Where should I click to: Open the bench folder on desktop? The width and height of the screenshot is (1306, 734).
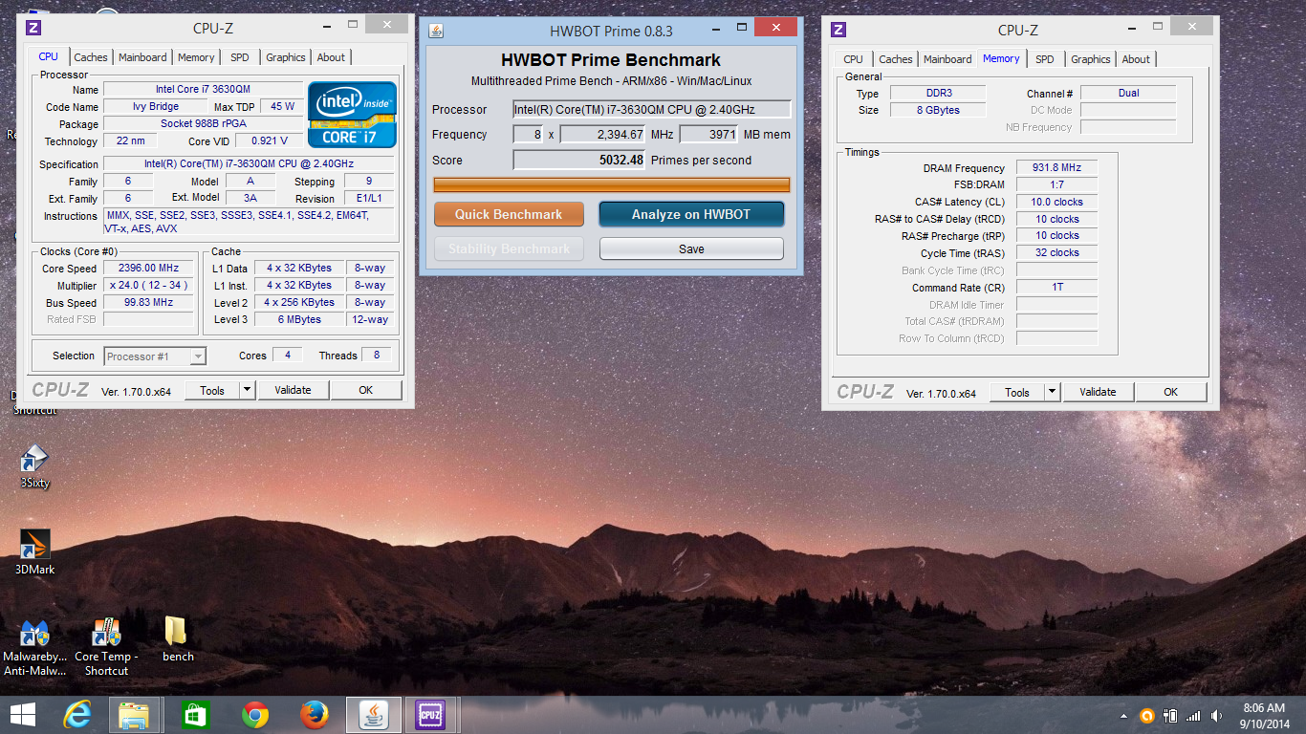pos(177,639)
